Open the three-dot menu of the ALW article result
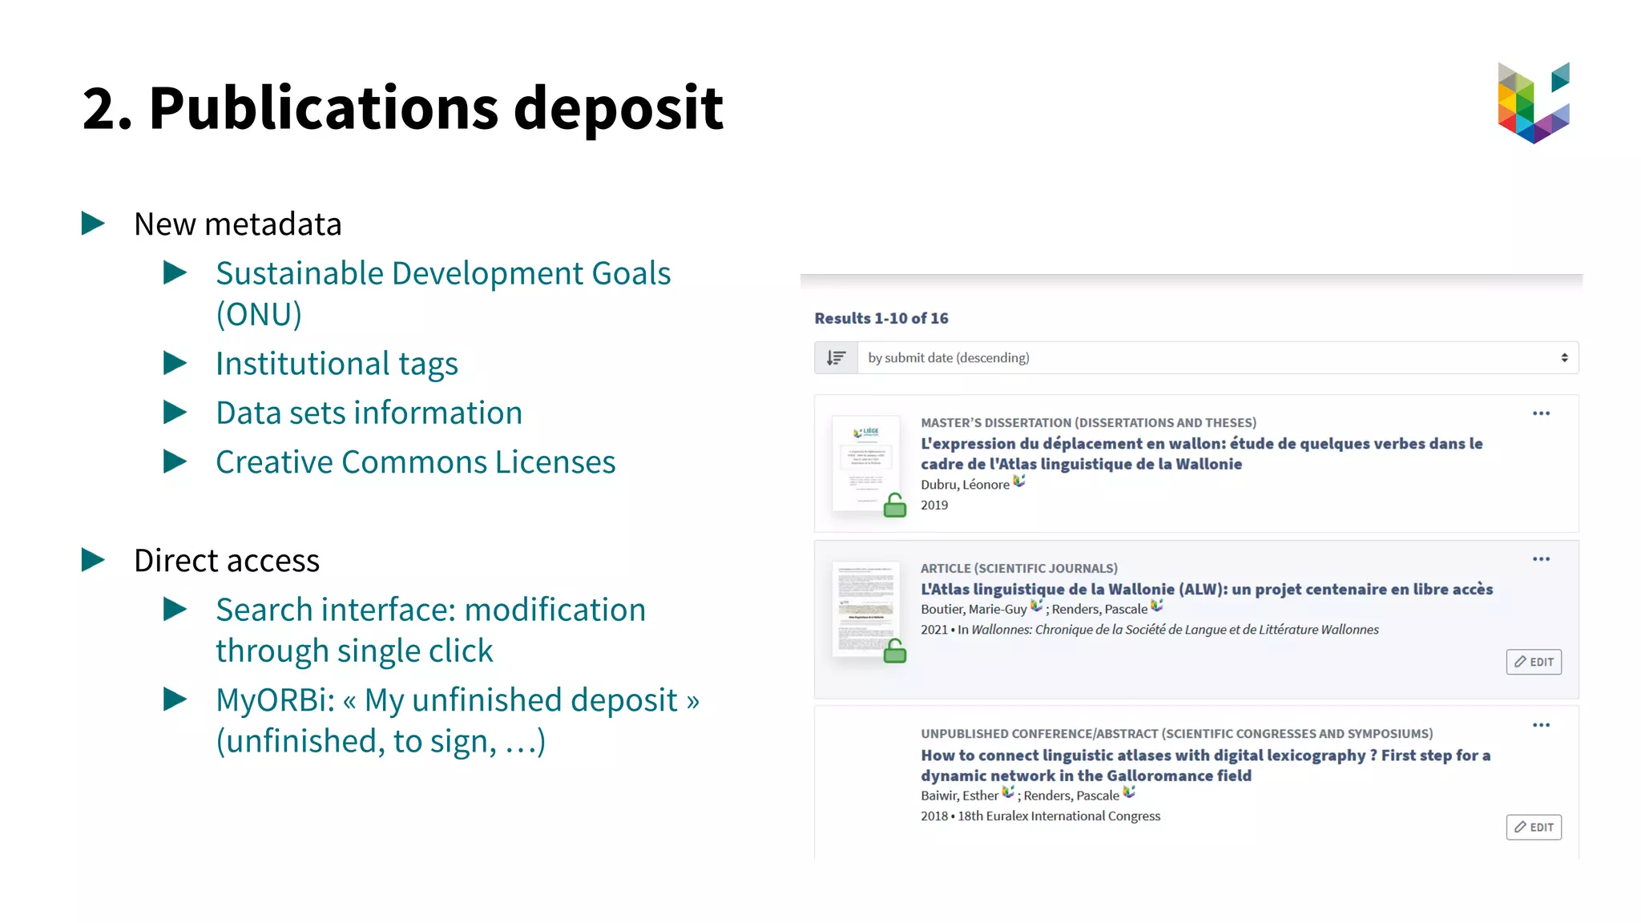This screenshot has height=923, width=1641. click(x=1541, y=559)
